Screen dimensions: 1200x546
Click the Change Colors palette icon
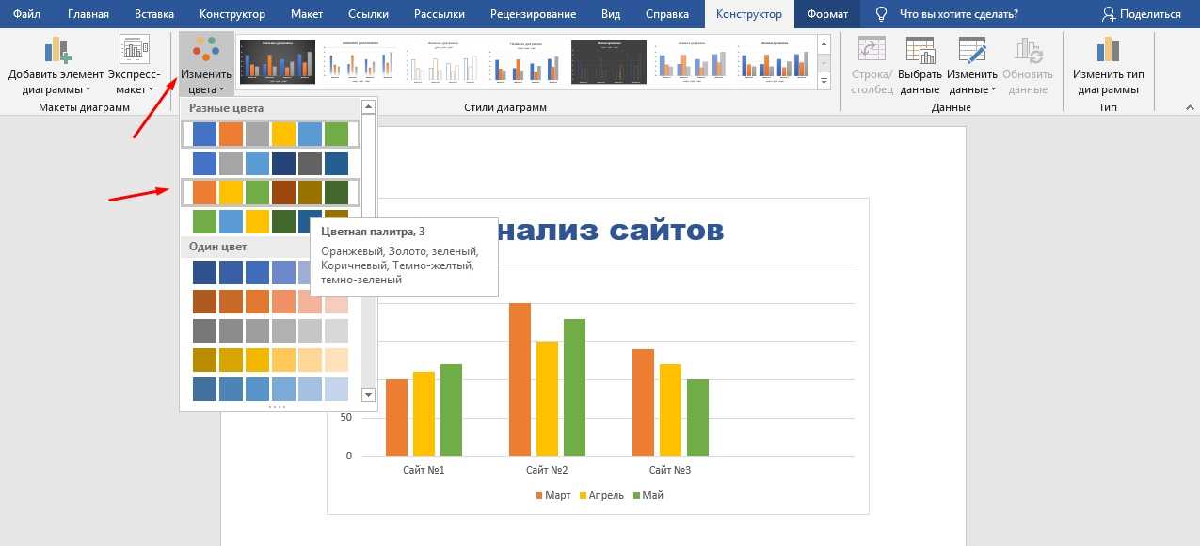[206, 51]
